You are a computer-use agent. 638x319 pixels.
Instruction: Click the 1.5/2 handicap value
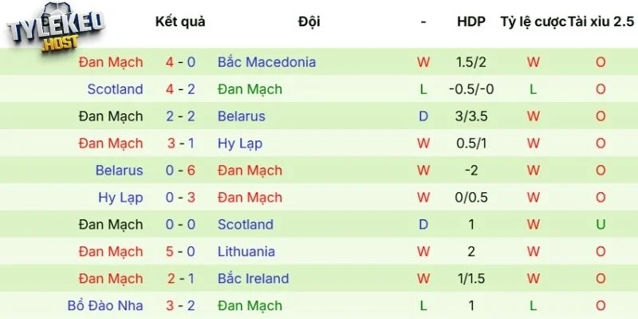(x=471, y=62)
